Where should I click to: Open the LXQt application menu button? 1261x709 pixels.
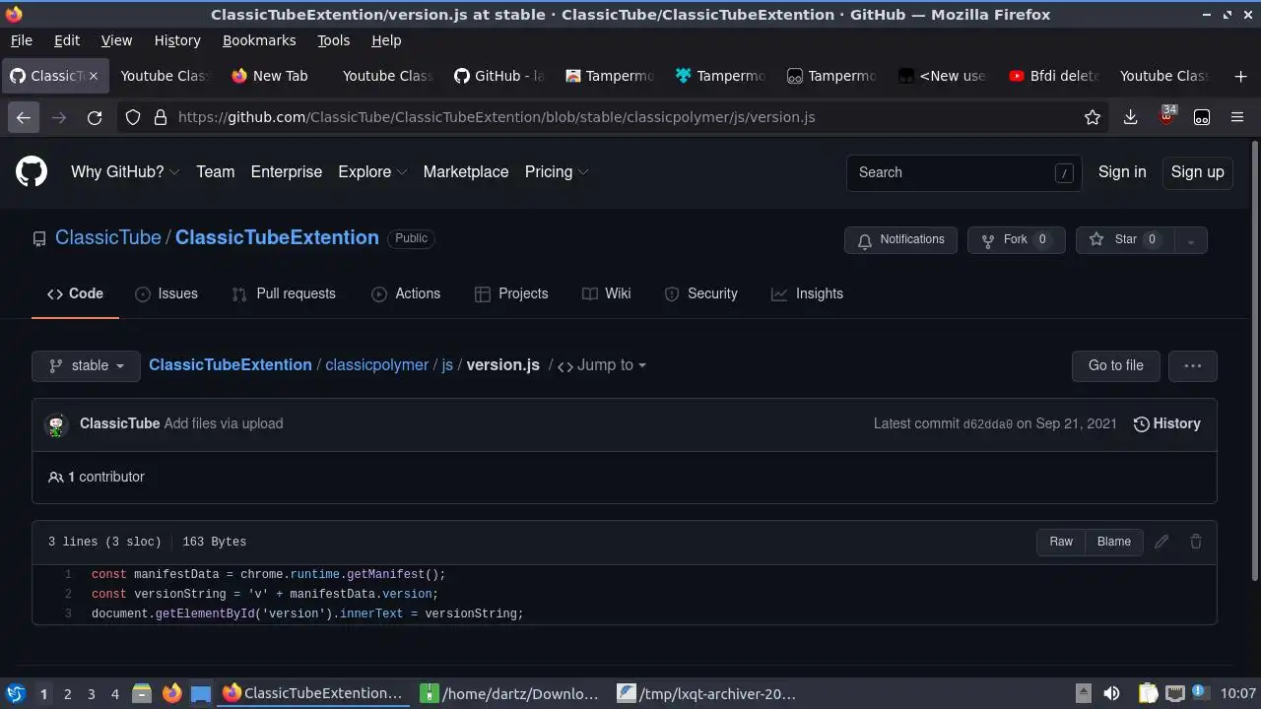15,693
